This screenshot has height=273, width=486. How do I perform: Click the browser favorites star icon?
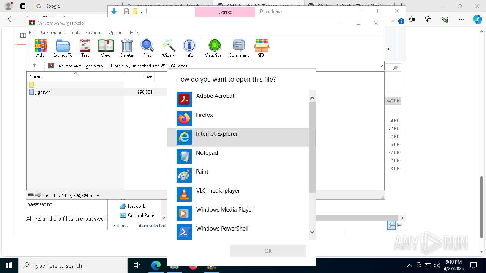pos(412,19)
